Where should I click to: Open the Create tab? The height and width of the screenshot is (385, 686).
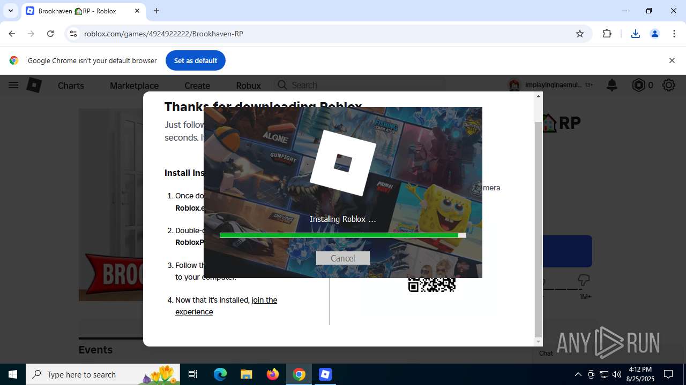click(x=197, y=86)
